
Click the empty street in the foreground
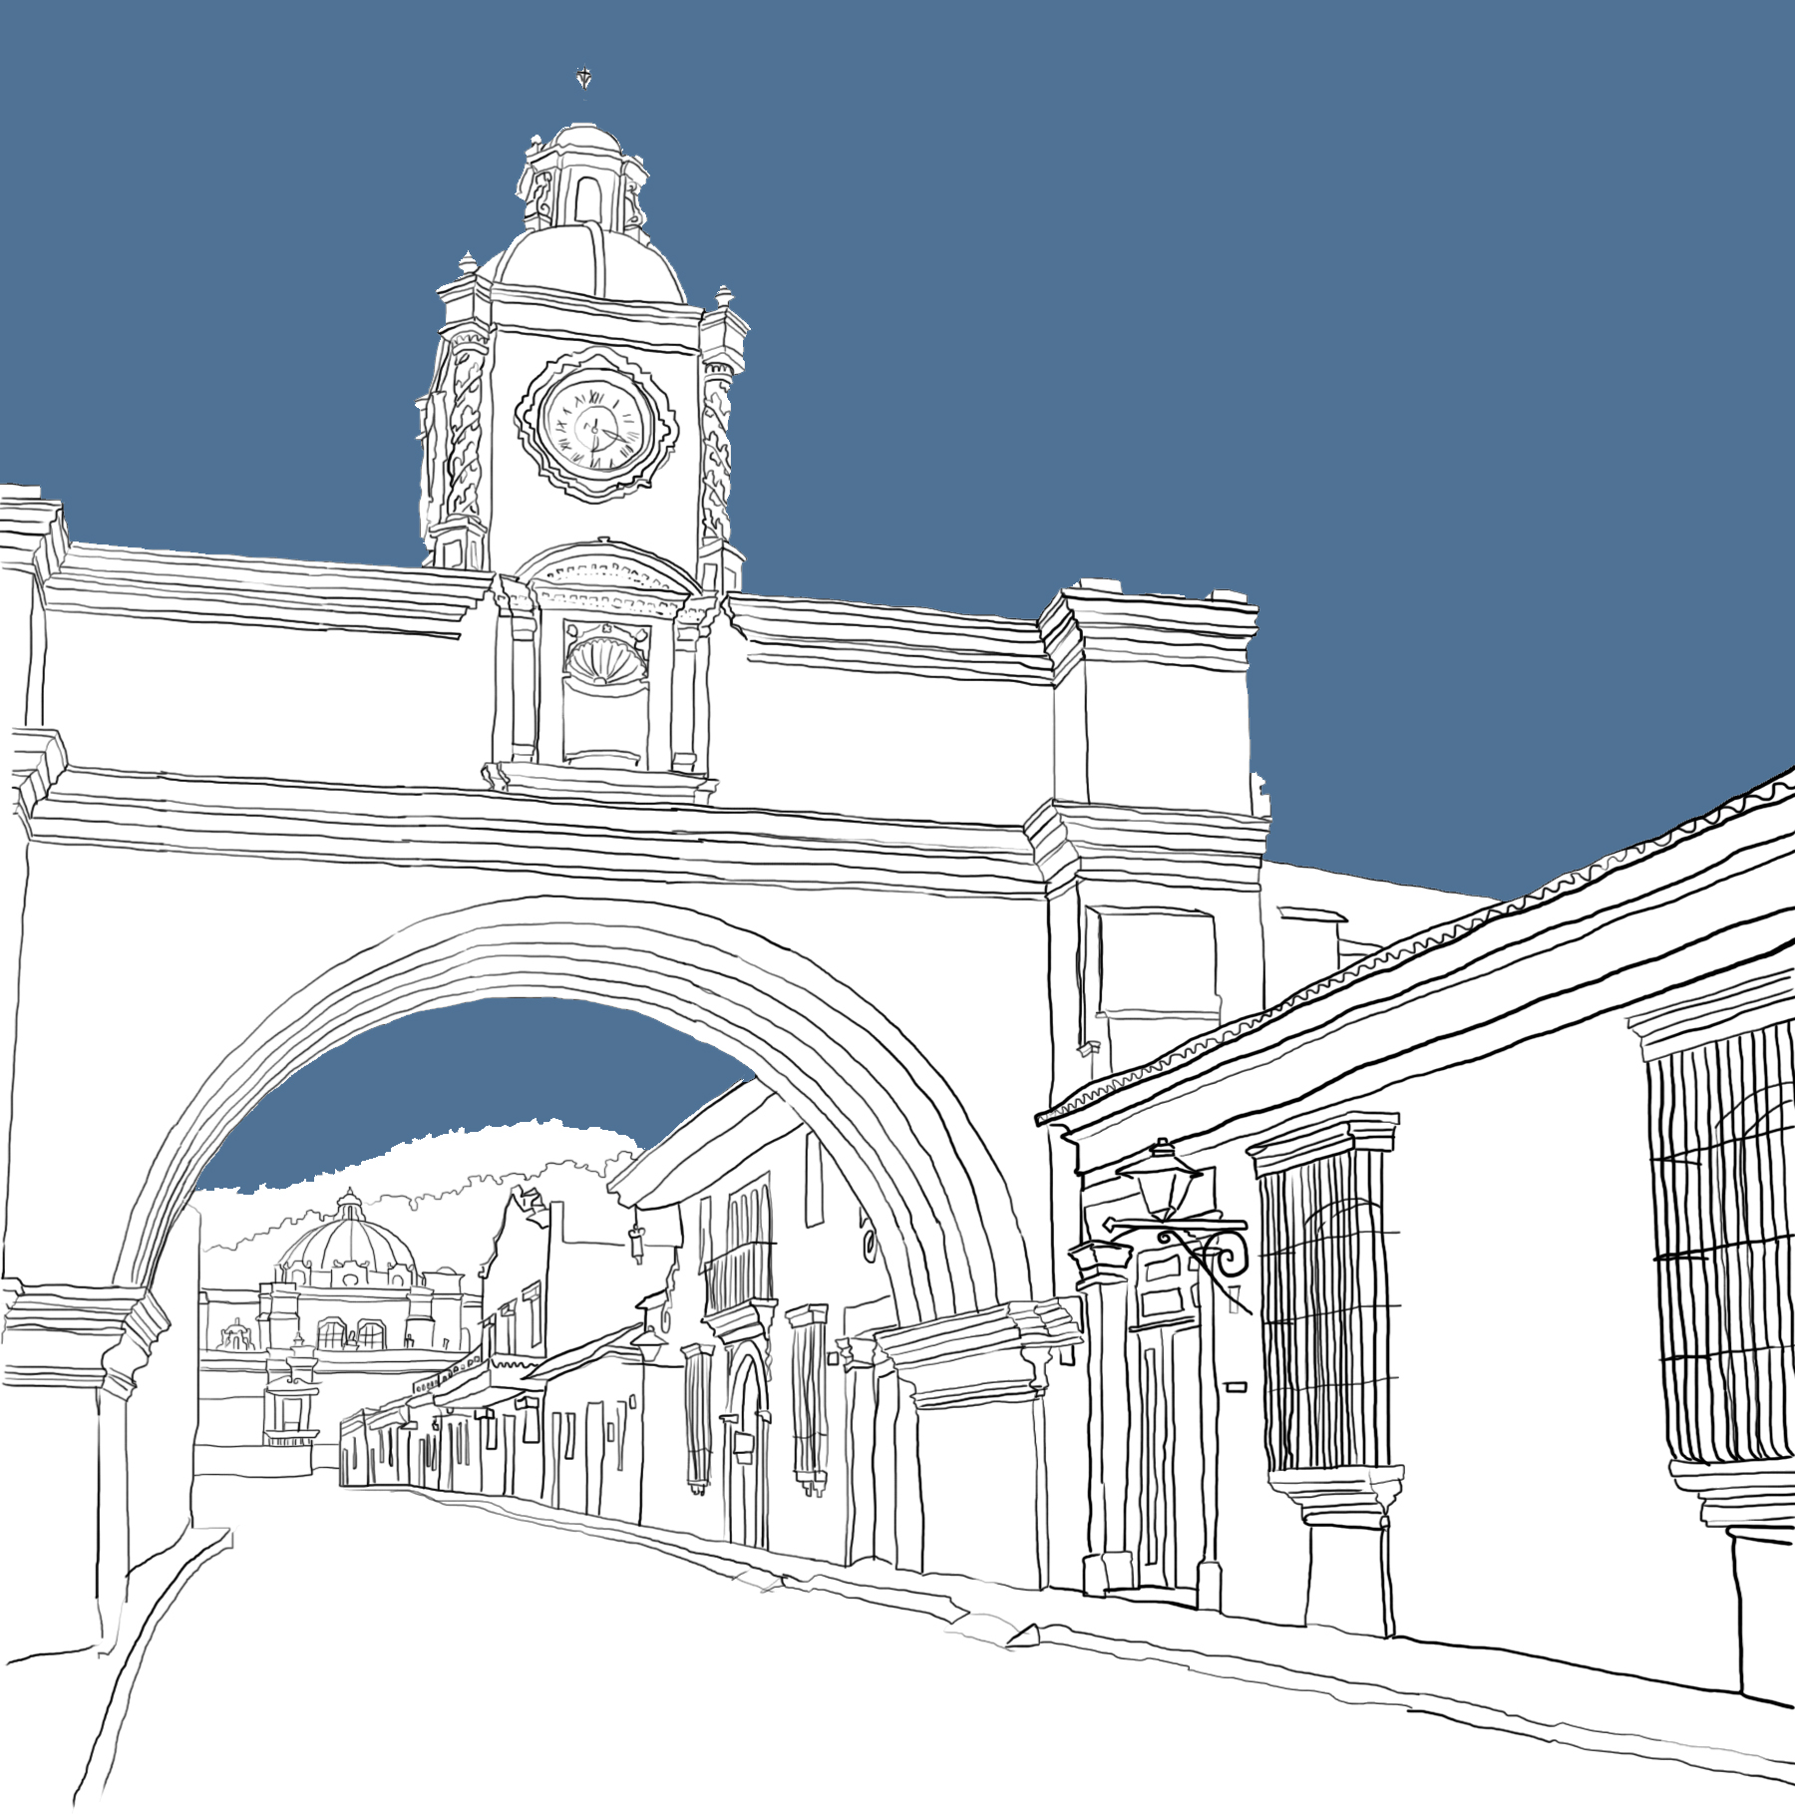tap(598, 1675)
